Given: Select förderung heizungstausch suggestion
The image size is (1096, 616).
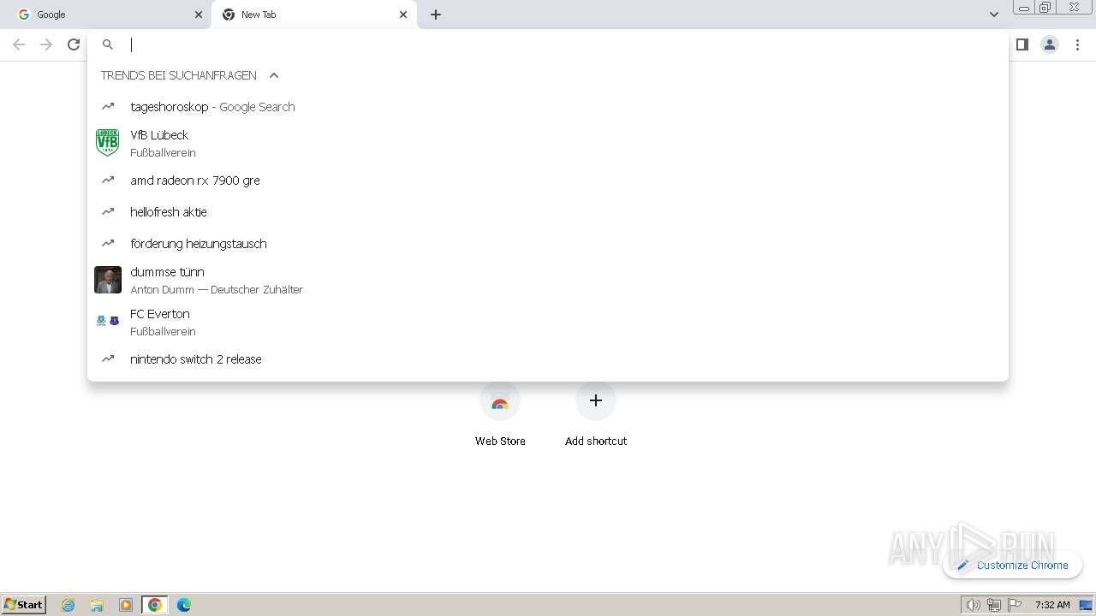Looking at the screenshot, I should tap(548, 244).
